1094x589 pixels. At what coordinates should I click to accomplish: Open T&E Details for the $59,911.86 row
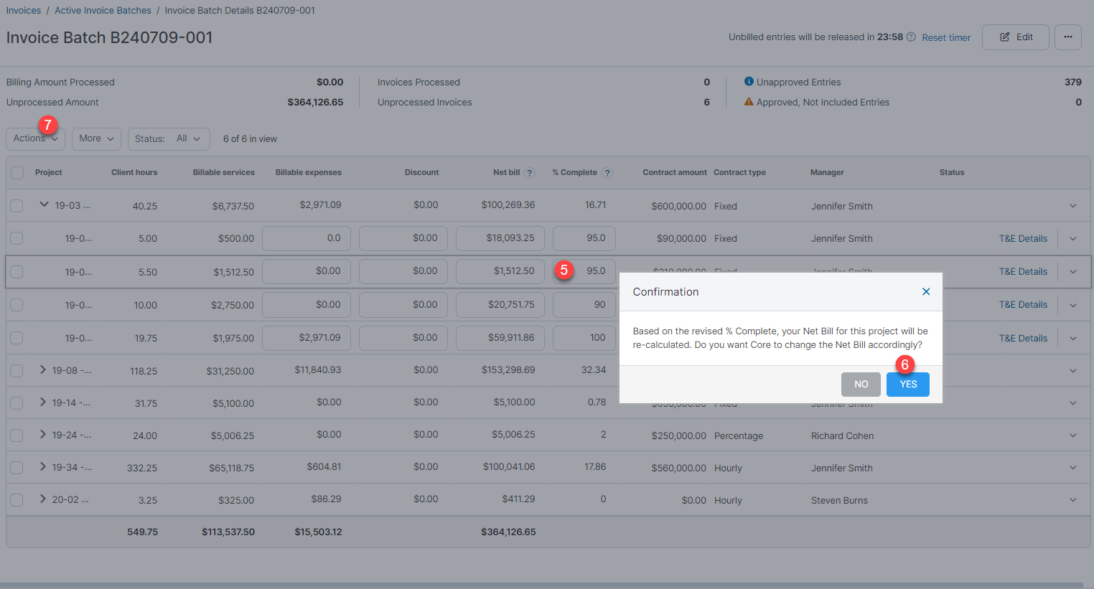(1023, 339)
